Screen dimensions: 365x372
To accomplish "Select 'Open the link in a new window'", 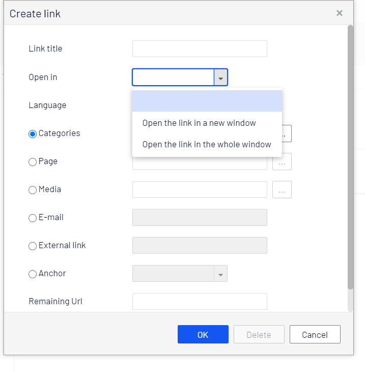I will [x=199, y=123].
